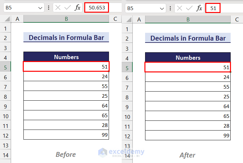Click 'Decimals in Formula Bar' title in Before sheet
This screenshot has width=243, height=163.
click(66, 38)
